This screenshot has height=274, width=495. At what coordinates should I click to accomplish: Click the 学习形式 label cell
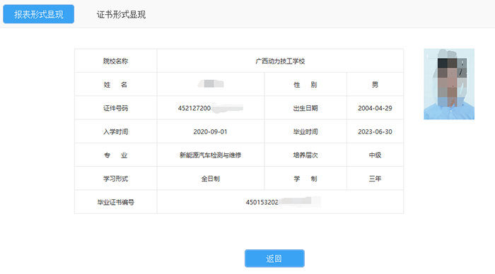tap(115, 179)
